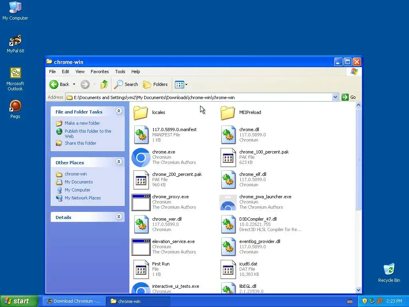Open the Edit menu
This screenshot has height=307, width=409.
(66, 72)
